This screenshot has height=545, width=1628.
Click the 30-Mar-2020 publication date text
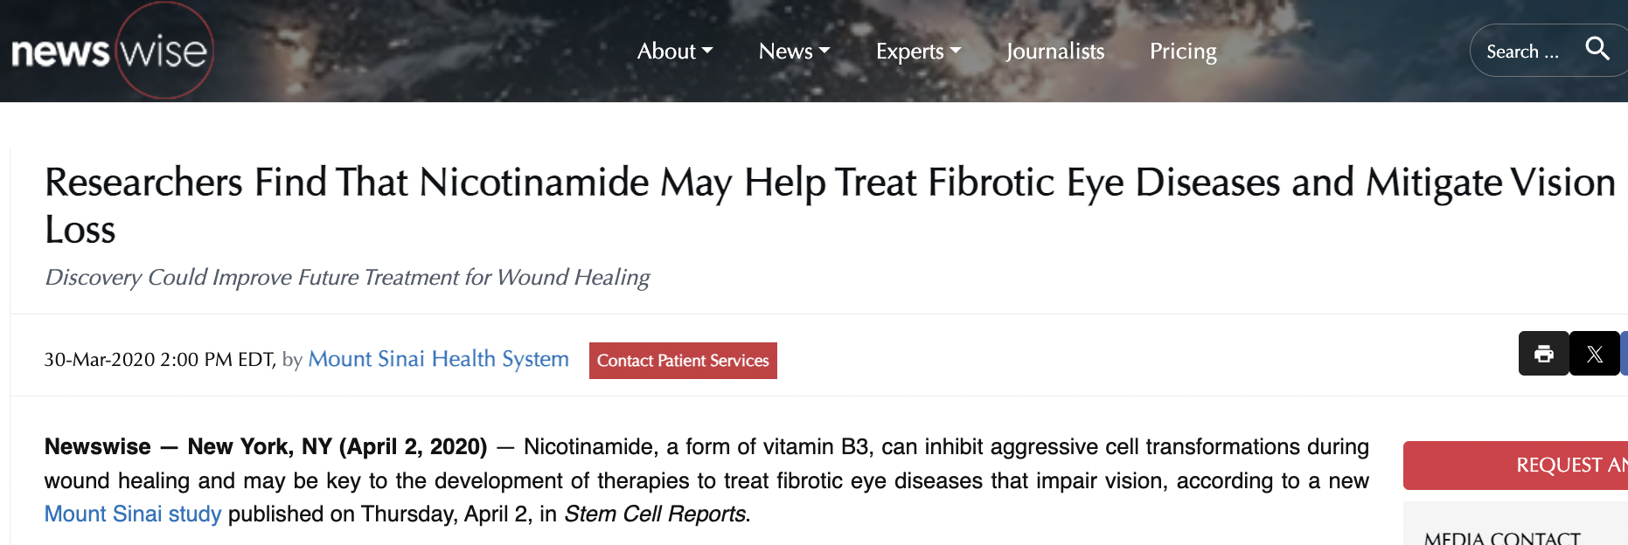point(159,360)
